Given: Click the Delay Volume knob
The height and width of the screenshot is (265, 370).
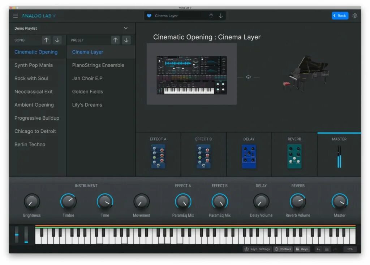Looking at the screenshot, I should click(261, 201).
